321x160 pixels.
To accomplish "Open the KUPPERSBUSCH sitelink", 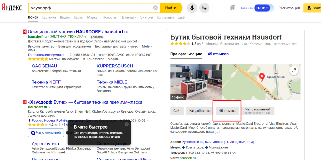I will [x=115, y=66].
